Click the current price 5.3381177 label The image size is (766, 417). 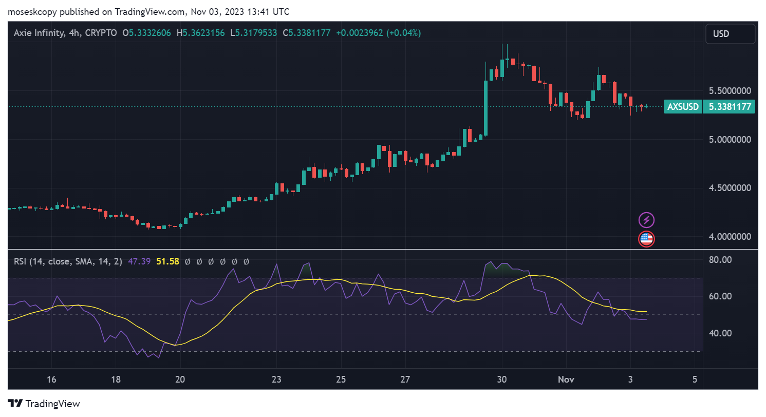coord(730,107)
